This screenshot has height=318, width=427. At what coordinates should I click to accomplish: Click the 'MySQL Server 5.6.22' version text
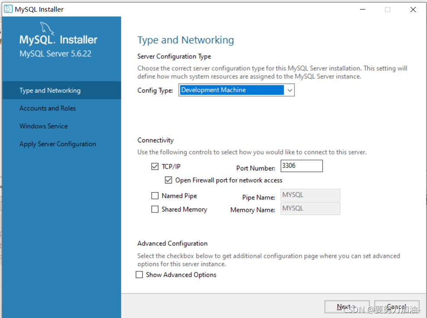[x=55, y=54]
